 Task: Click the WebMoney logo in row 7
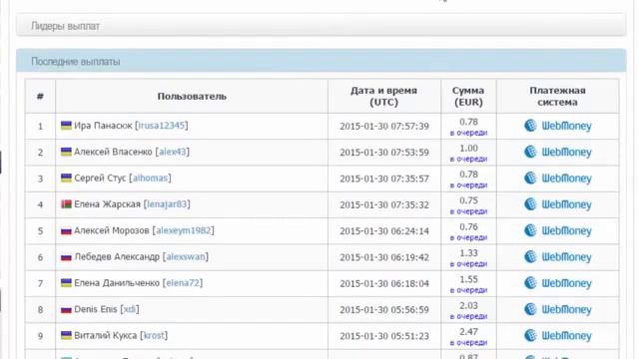(557, 283)
